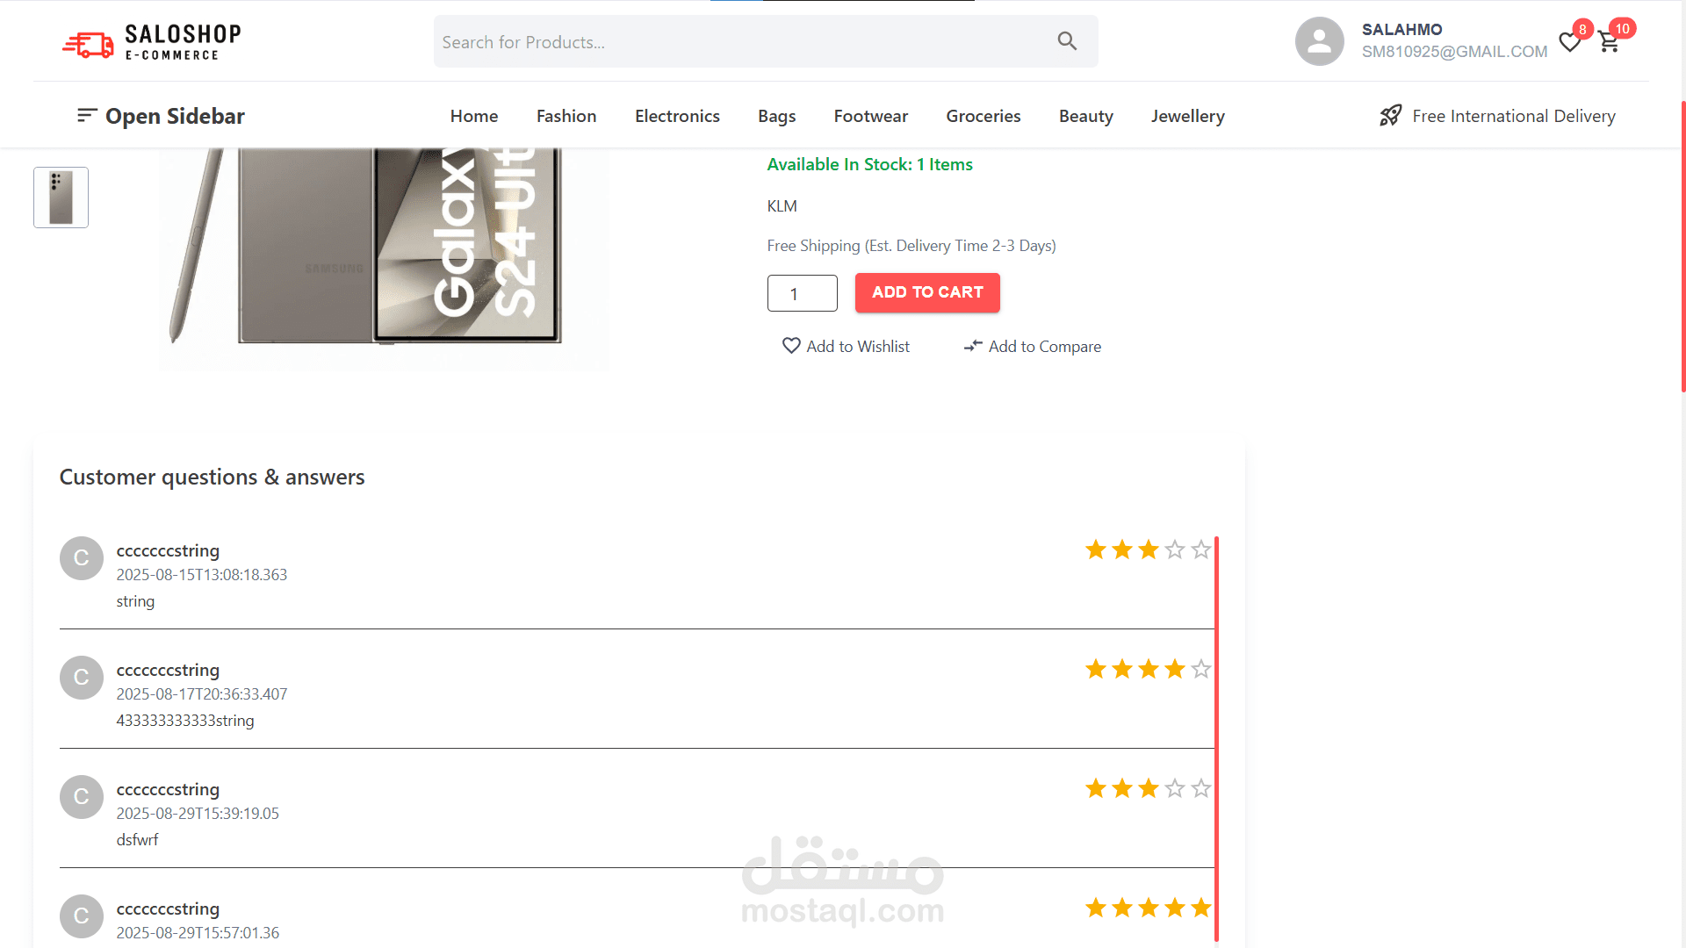Open the Jewellery navigation item

click(1187, 116)
